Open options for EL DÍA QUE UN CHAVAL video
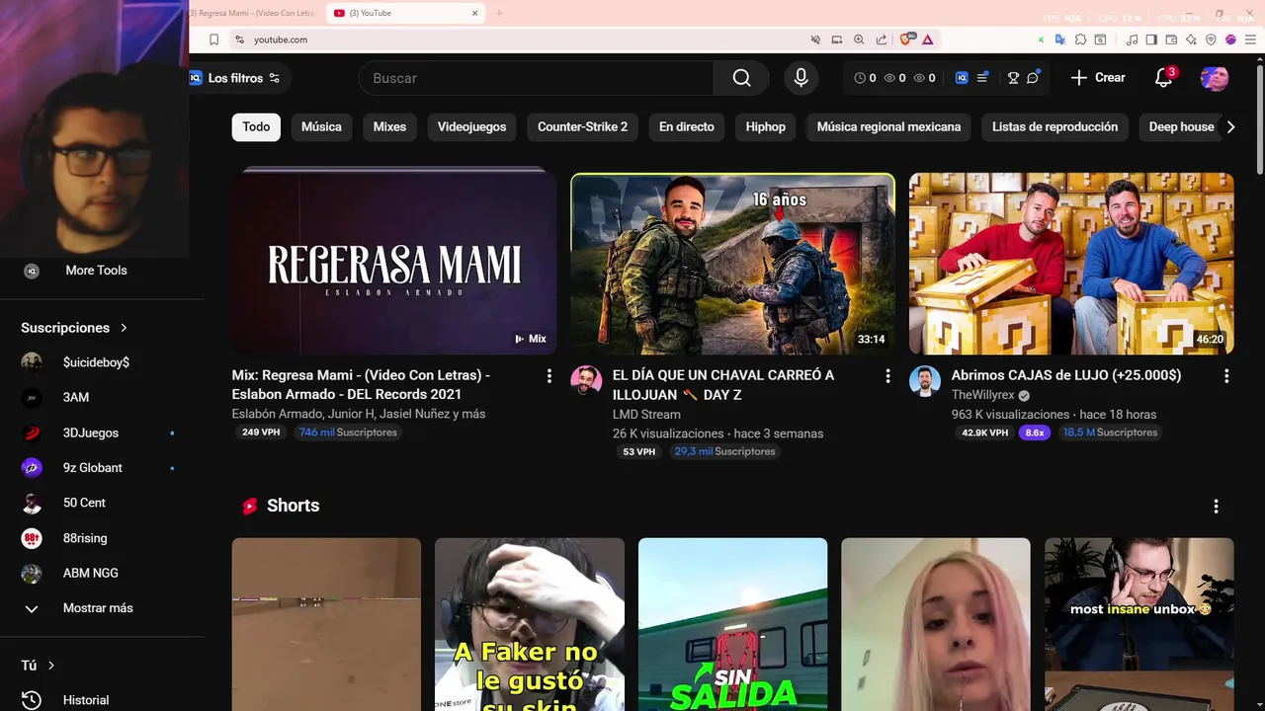1265x711 pixels. click(887, 376)
